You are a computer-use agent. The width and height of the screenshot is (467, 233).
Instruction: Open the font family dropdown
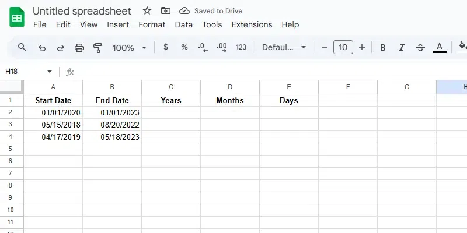tap(284, 48)
